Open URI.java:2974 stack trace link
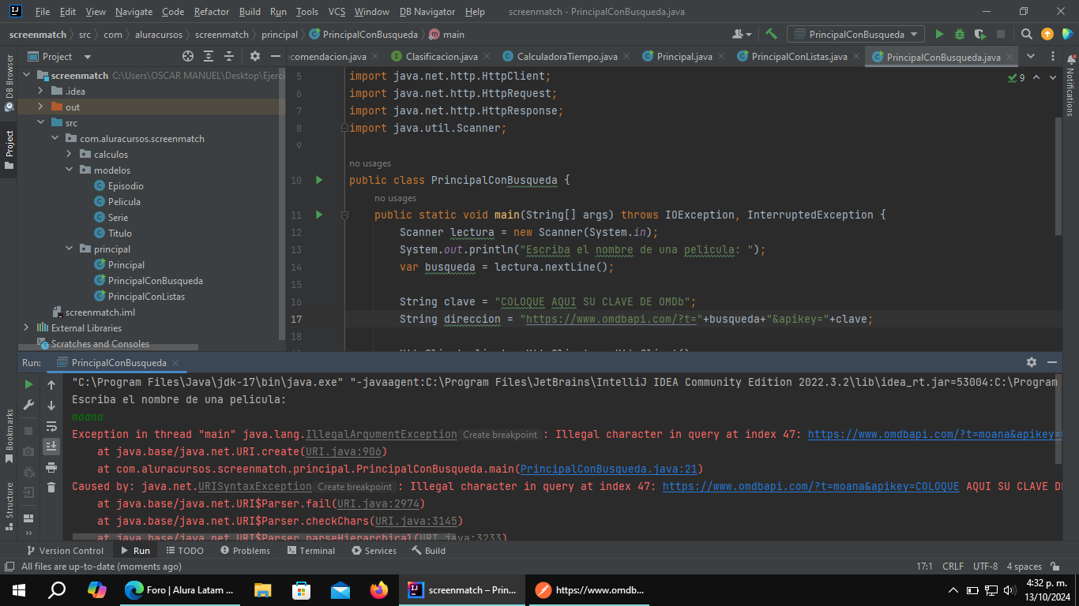The height and width of the screenshot is (606, 1079). 378,503
